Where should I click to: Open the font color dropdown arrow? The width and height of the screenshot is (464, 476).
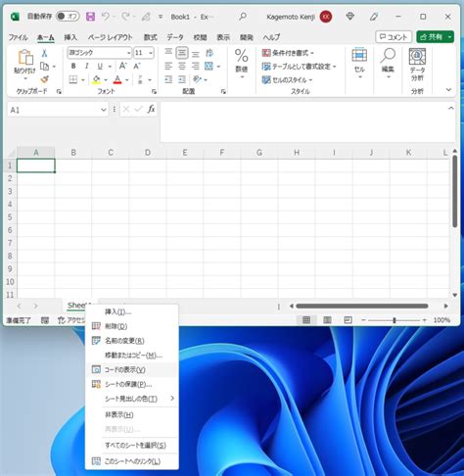(127, 79)
